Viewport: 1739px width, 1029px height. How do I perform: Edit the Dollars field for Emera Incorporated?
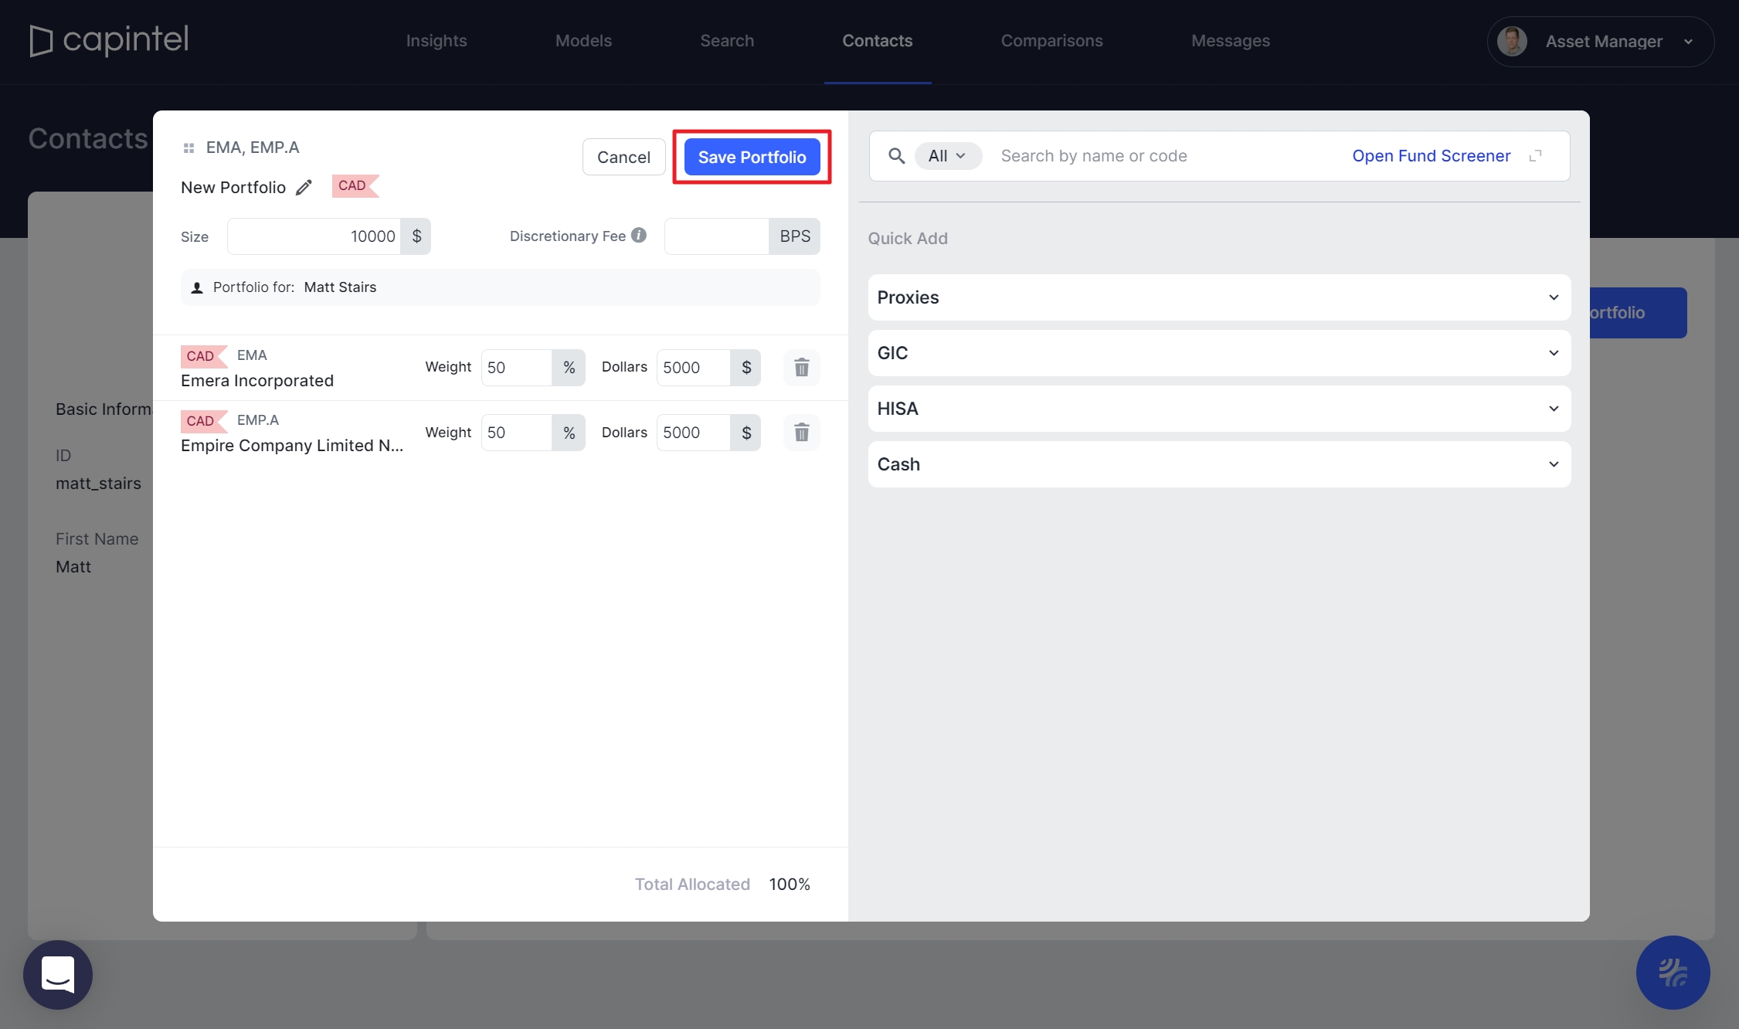coord(693,368)
